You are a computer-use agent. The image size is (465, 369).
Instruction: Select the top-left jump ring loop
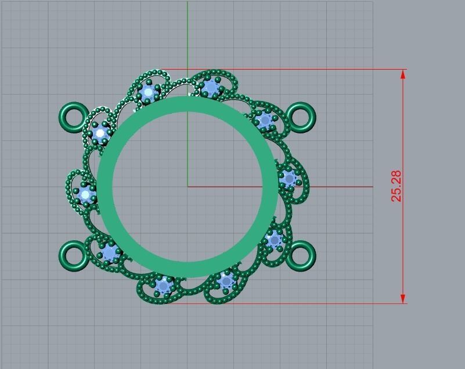[74, 117]
